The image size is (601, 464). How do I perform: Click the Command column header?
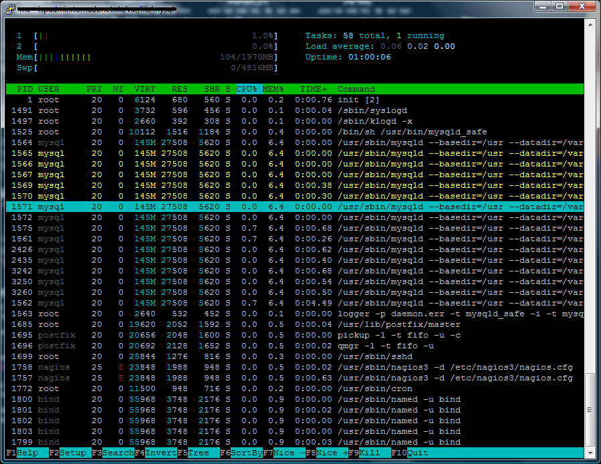[356, 89]
